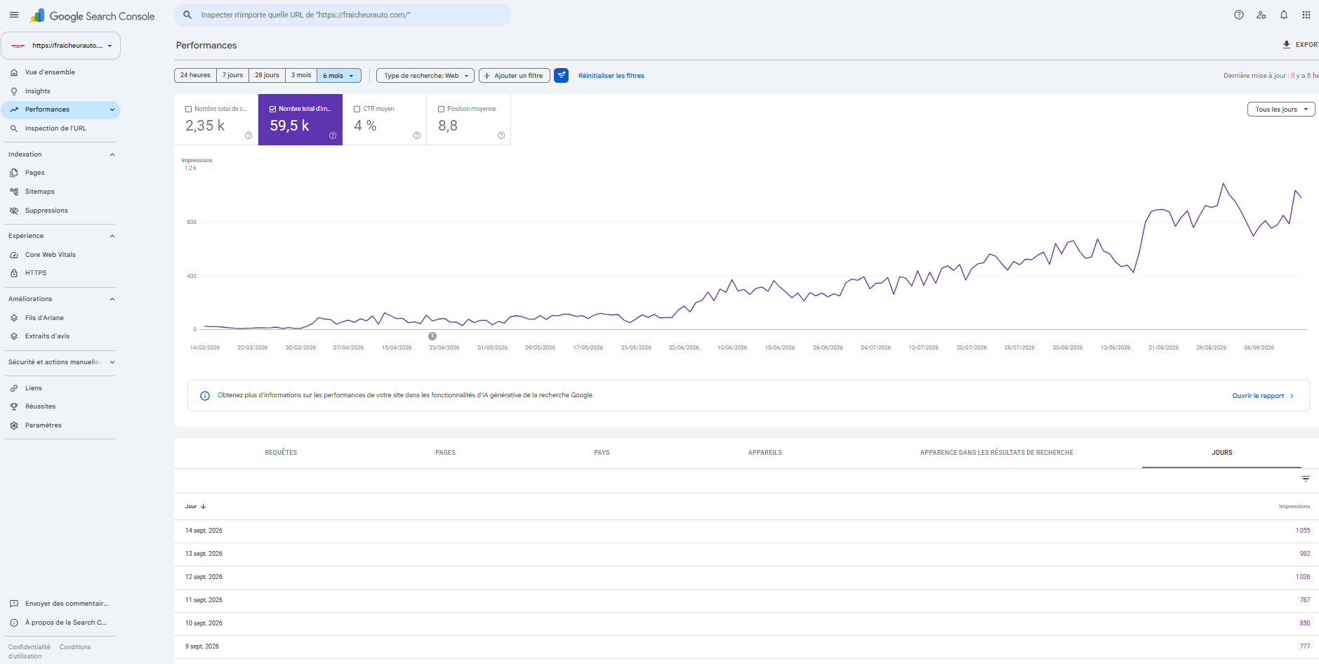Toggle Nombre total d'impressions checkbox
Image resolution: width=1319 pixels, height=664 pixels.
click(x=273, y=109)
